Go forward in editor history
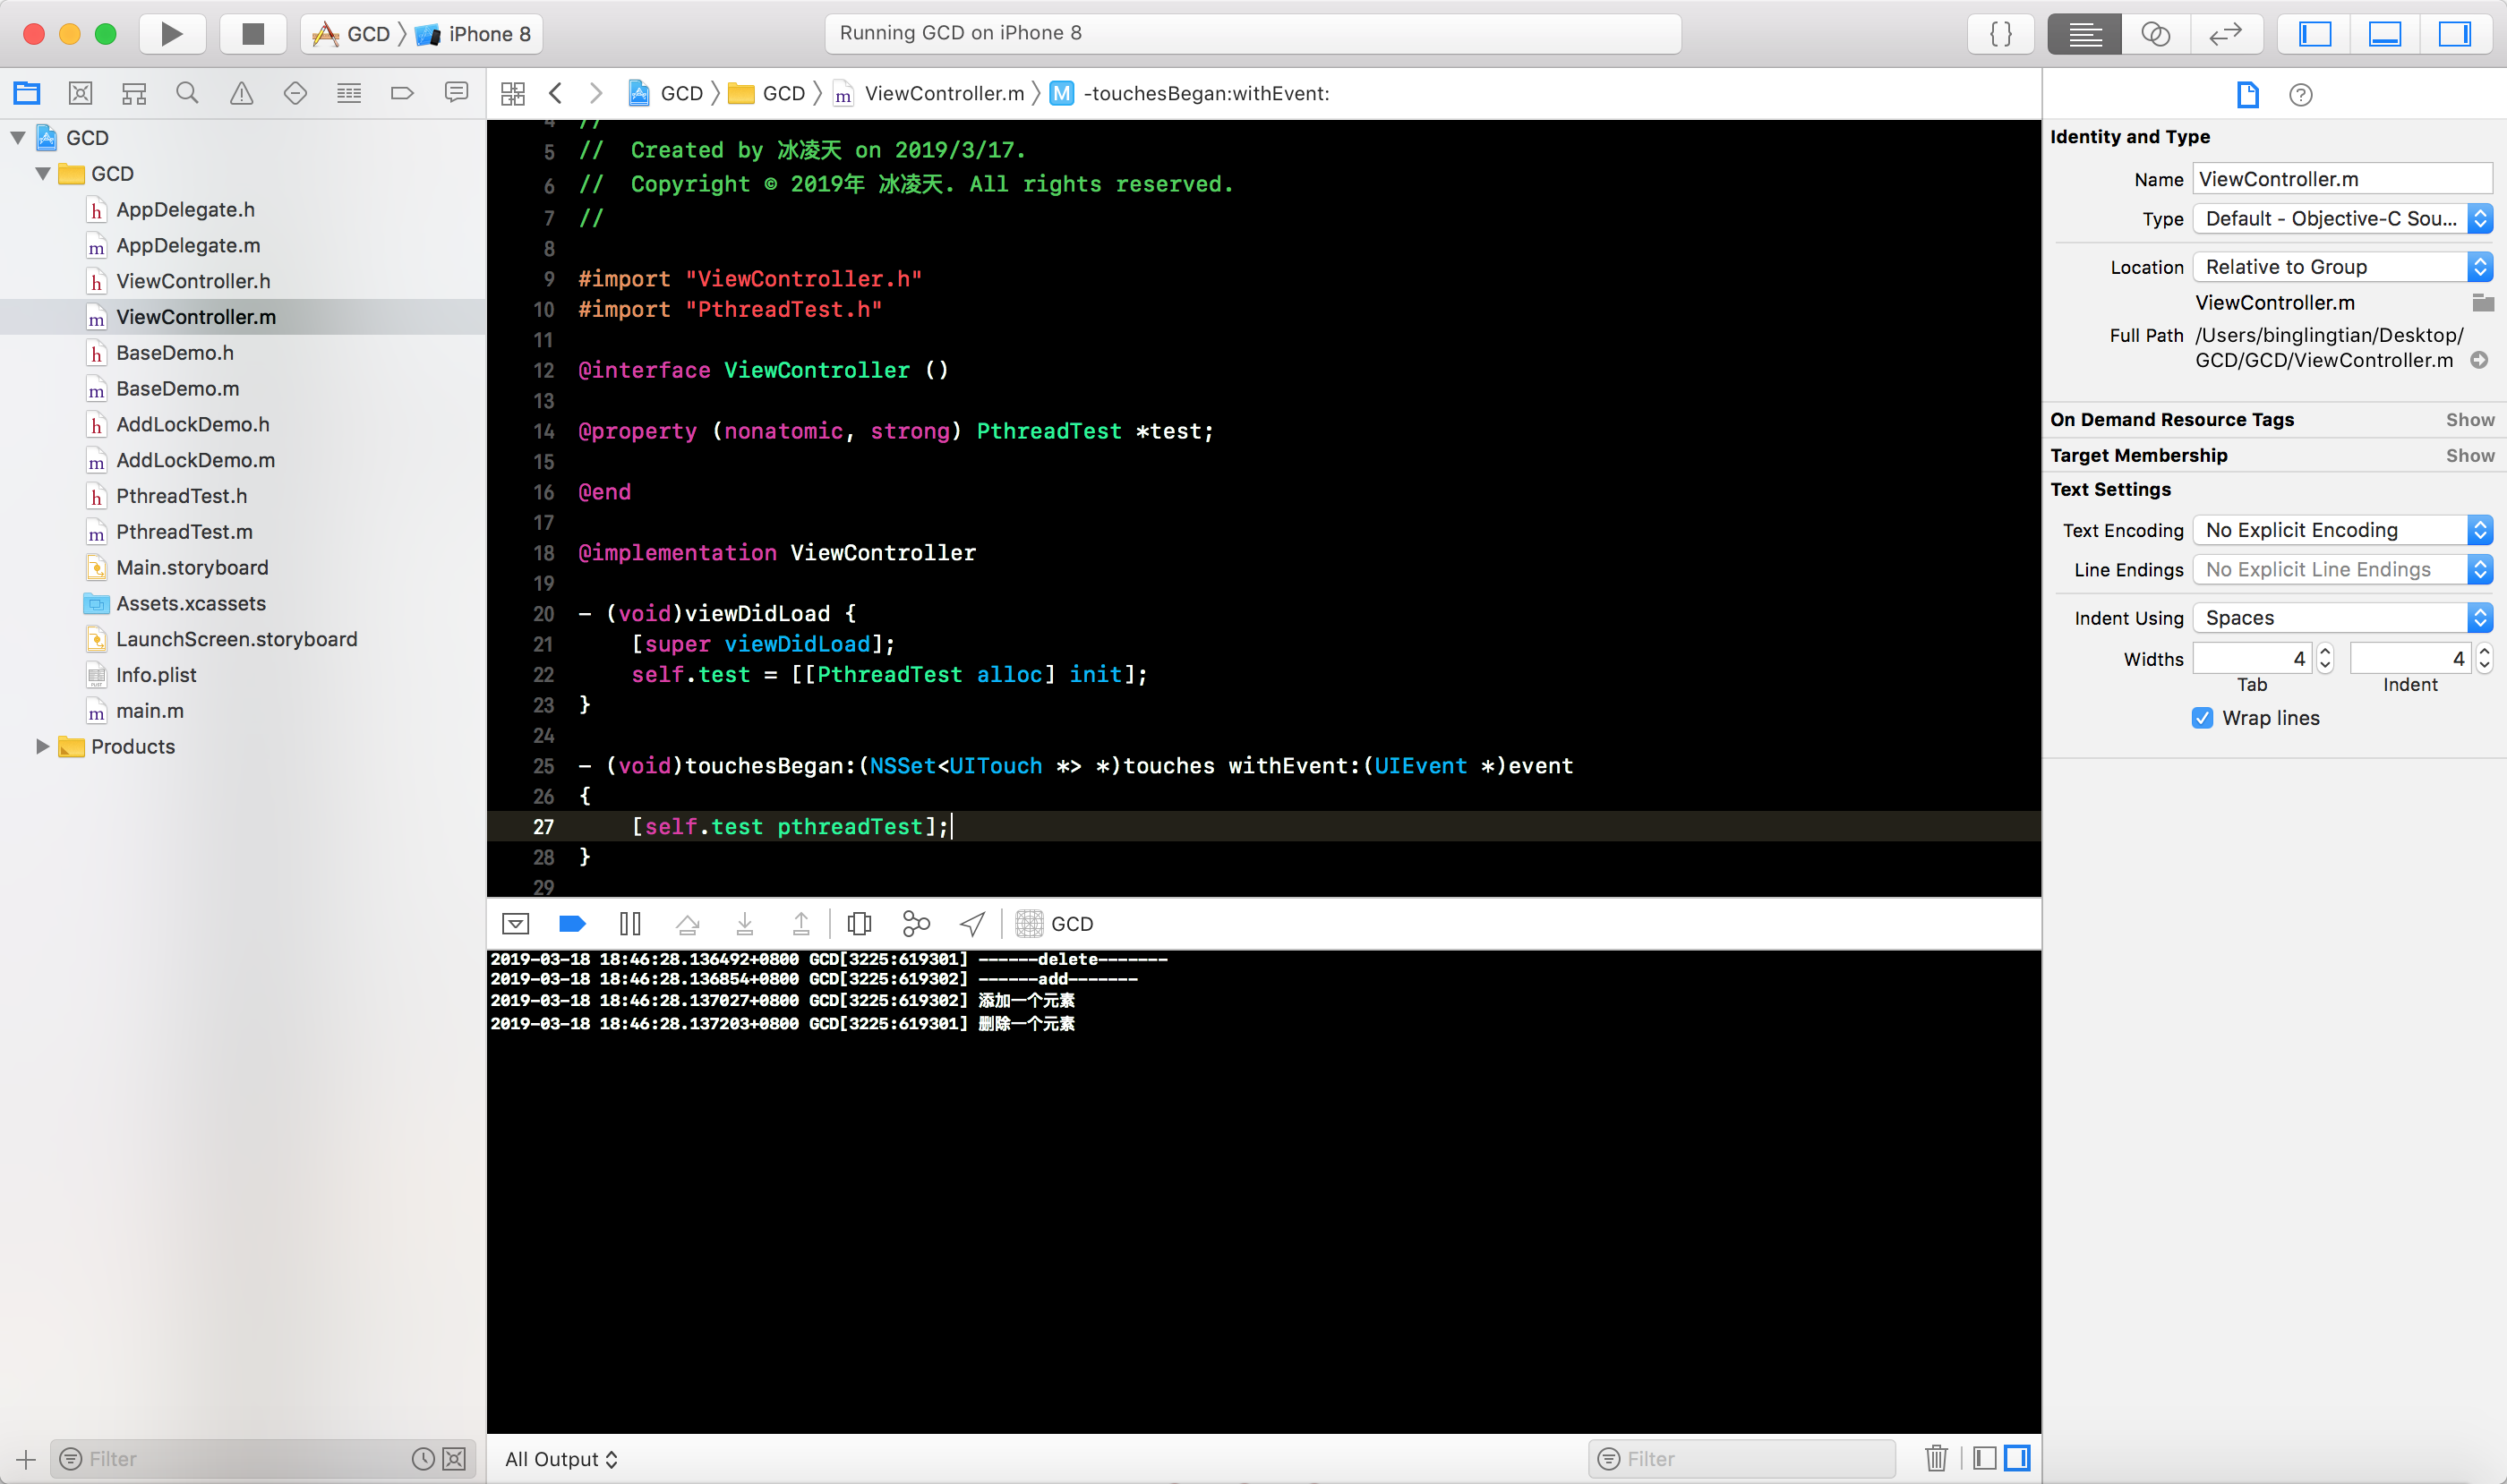 pyautogui.click(x=596, y=93)
